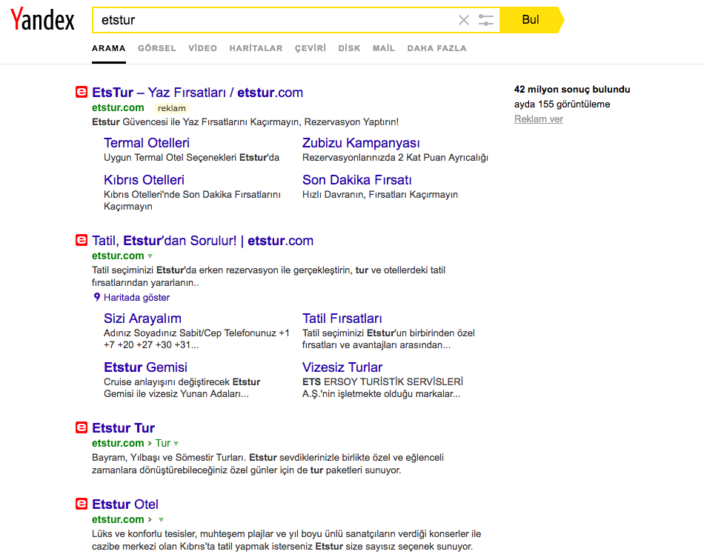704x560 pixels.
Task: Open the Etstur Otel result title
Action: 125,504
